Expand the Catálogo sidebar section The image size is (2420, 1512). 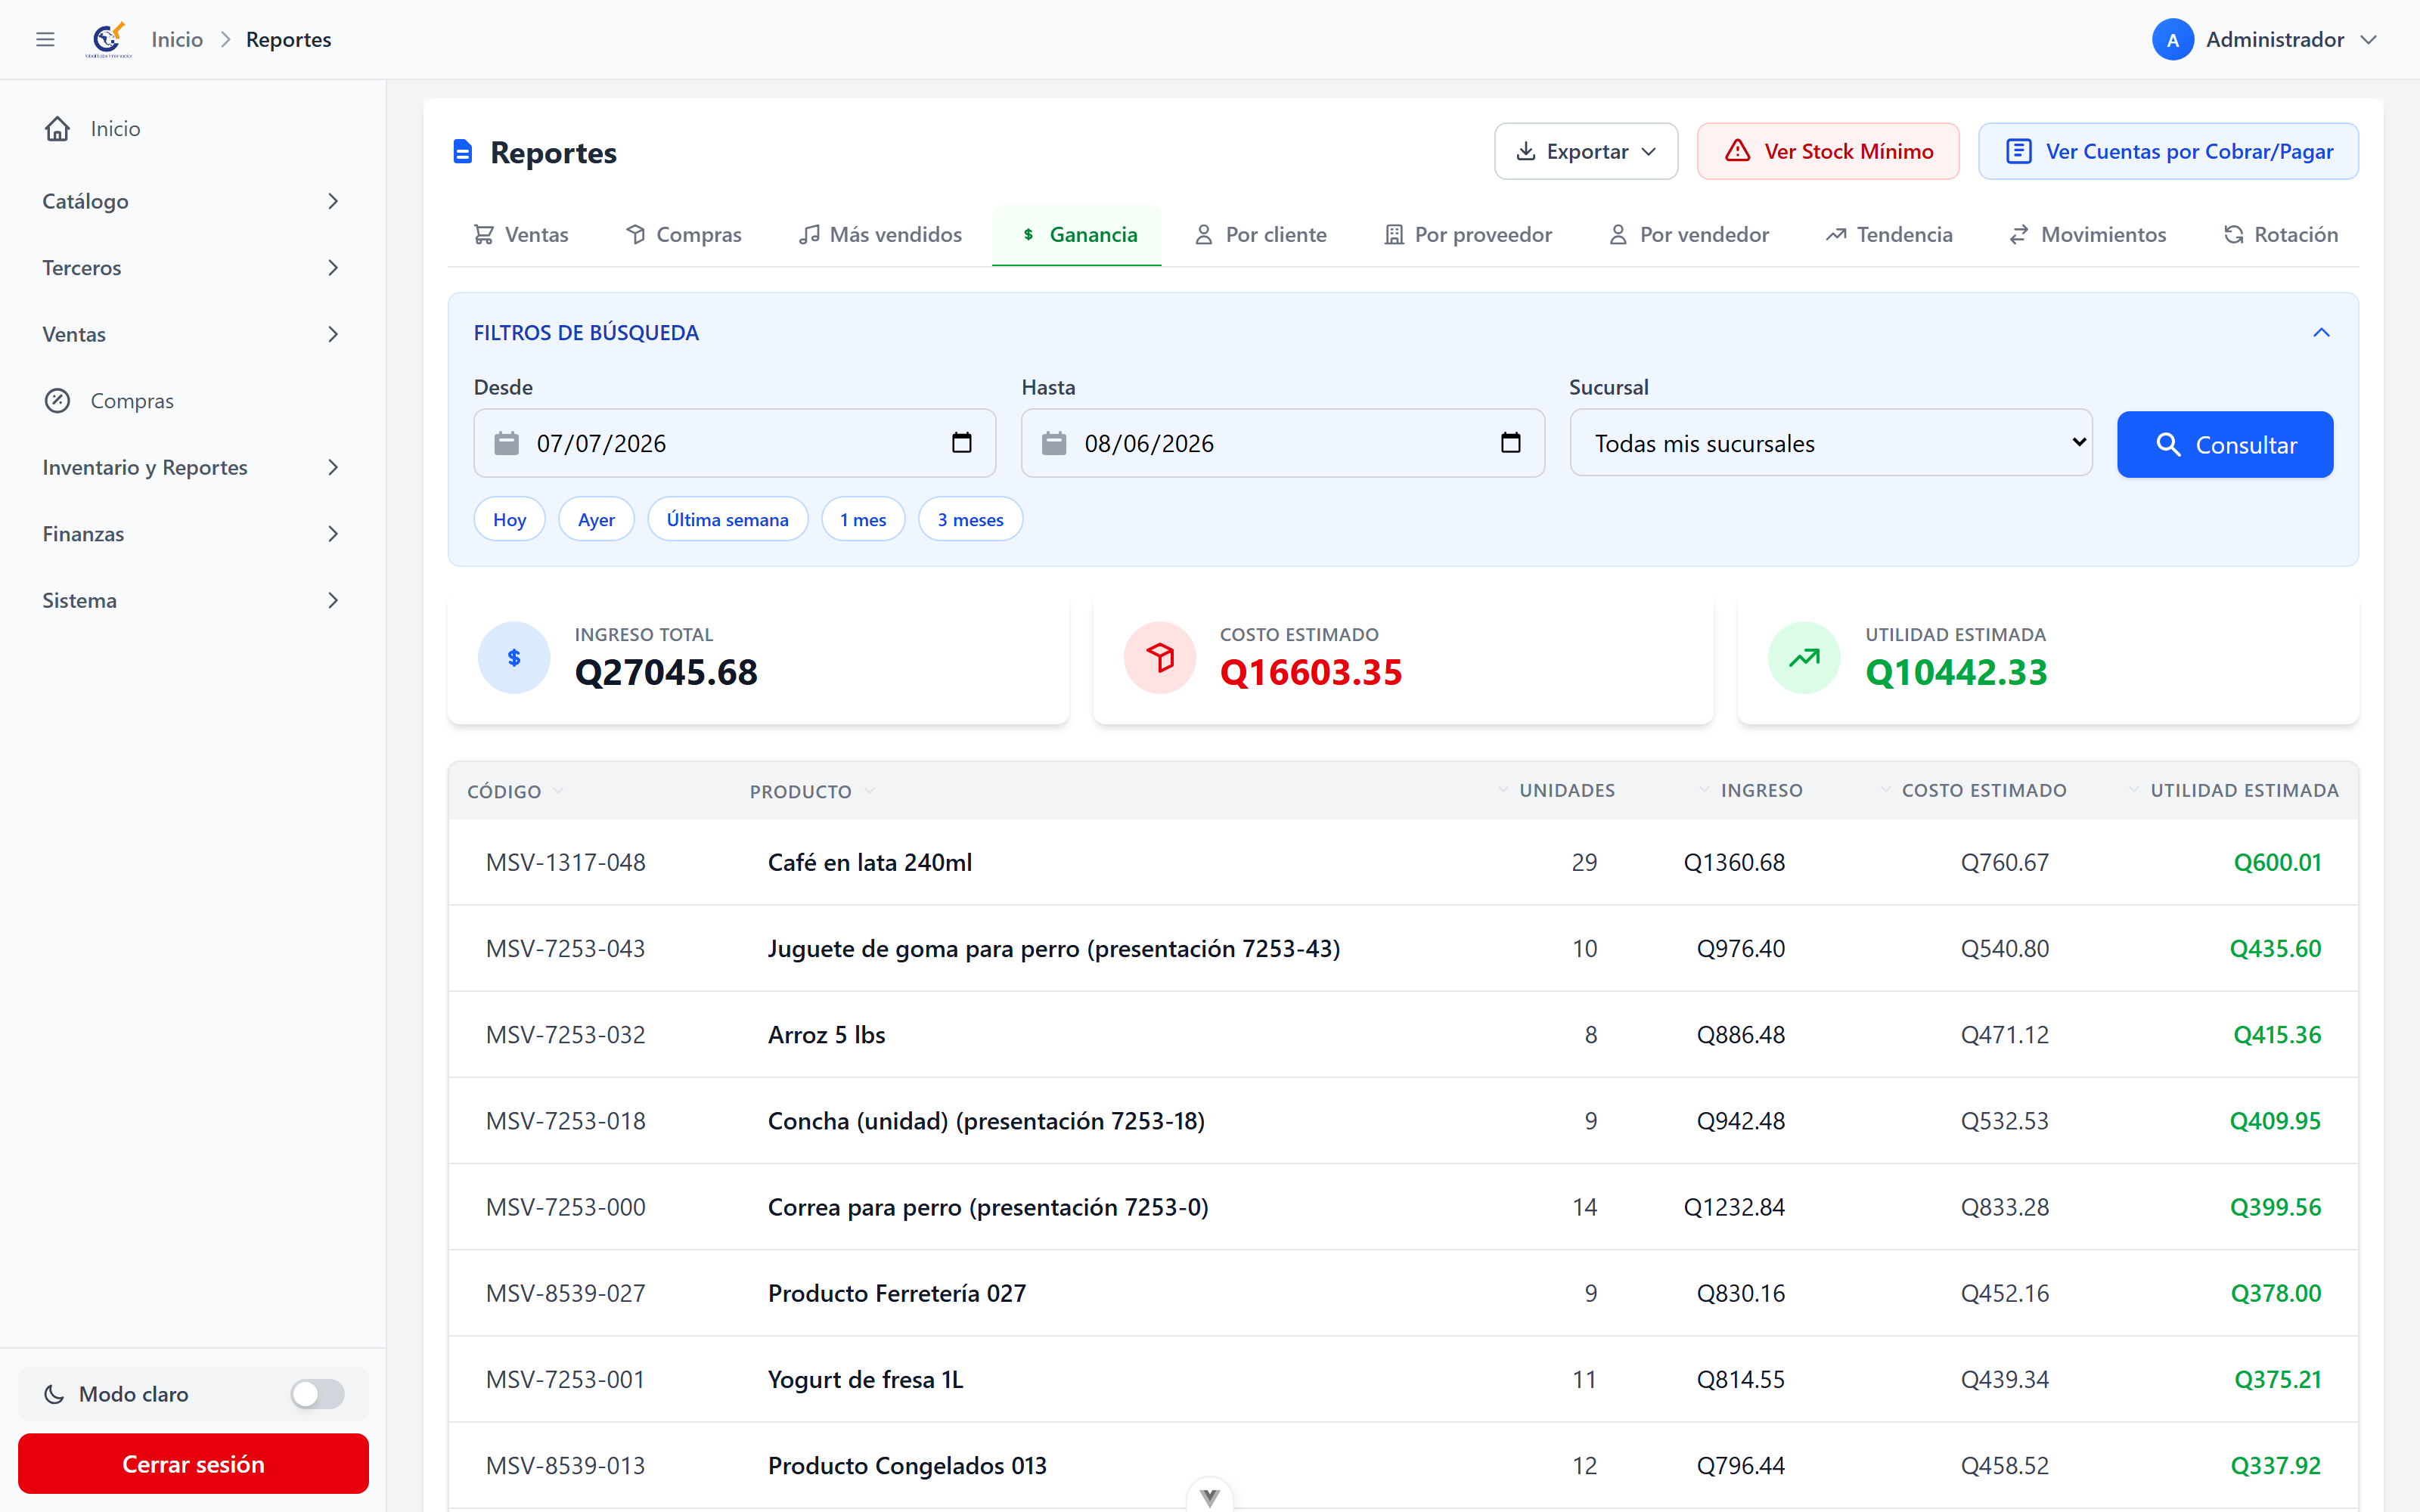(x=192, y=201)
